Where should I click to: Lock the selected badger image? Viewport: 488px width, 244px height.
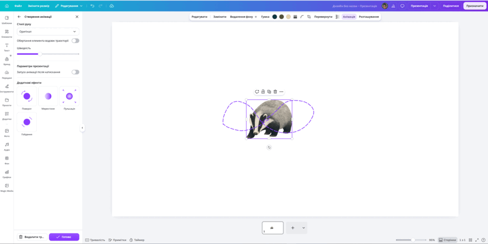263,92
